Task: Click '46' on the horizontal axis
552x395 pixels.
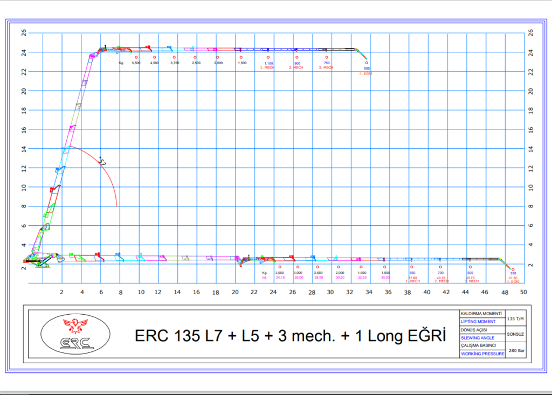Action: pos(485,292)
